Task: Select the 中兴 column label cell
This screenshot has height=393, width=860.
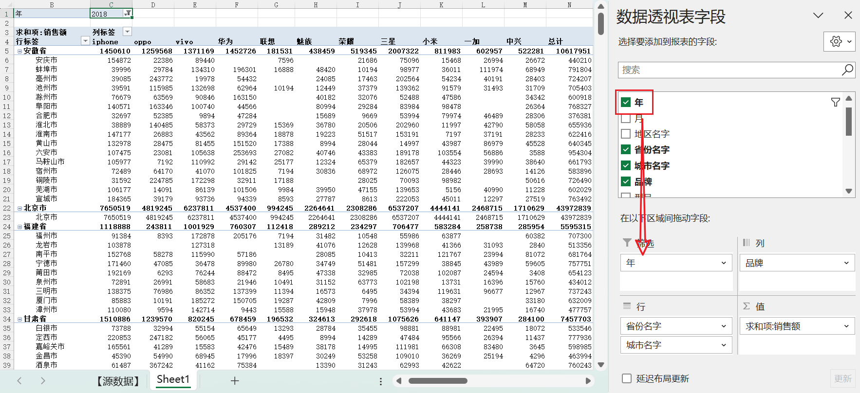Action: 525,42
